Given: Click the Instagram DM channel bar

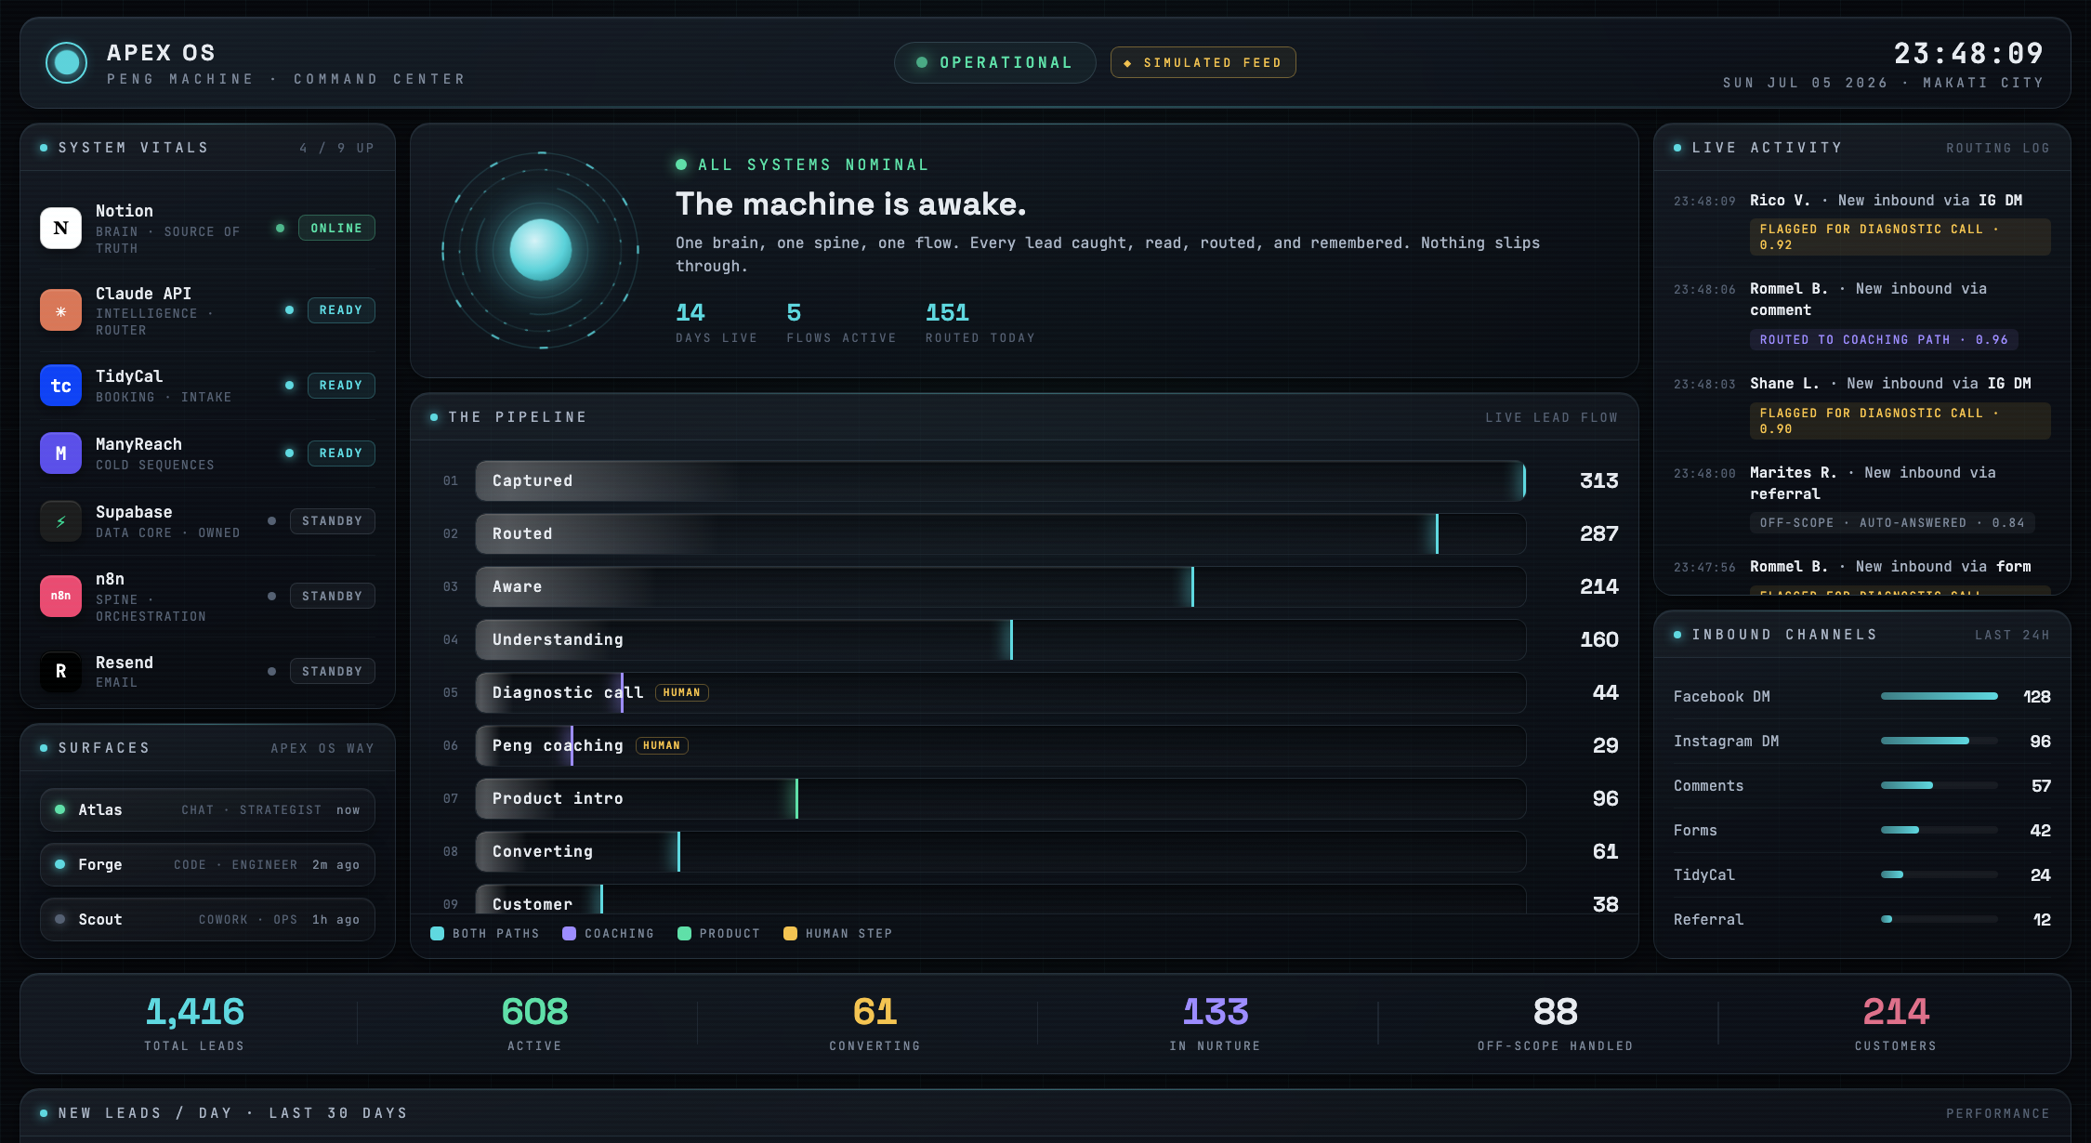Looking at the screenshot, I should click(x=1939, y=741).
